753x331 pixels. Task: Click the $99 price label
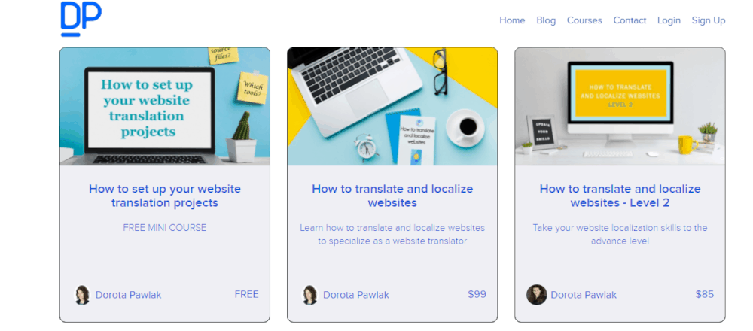(477, 294)
